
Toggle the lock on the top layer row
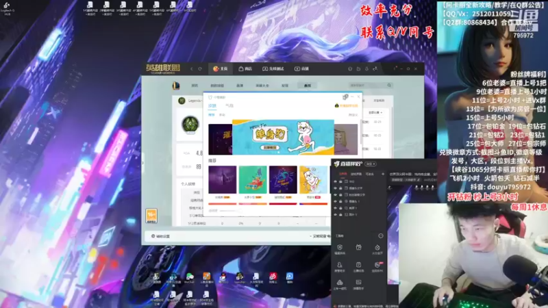[x=340, y=181]
